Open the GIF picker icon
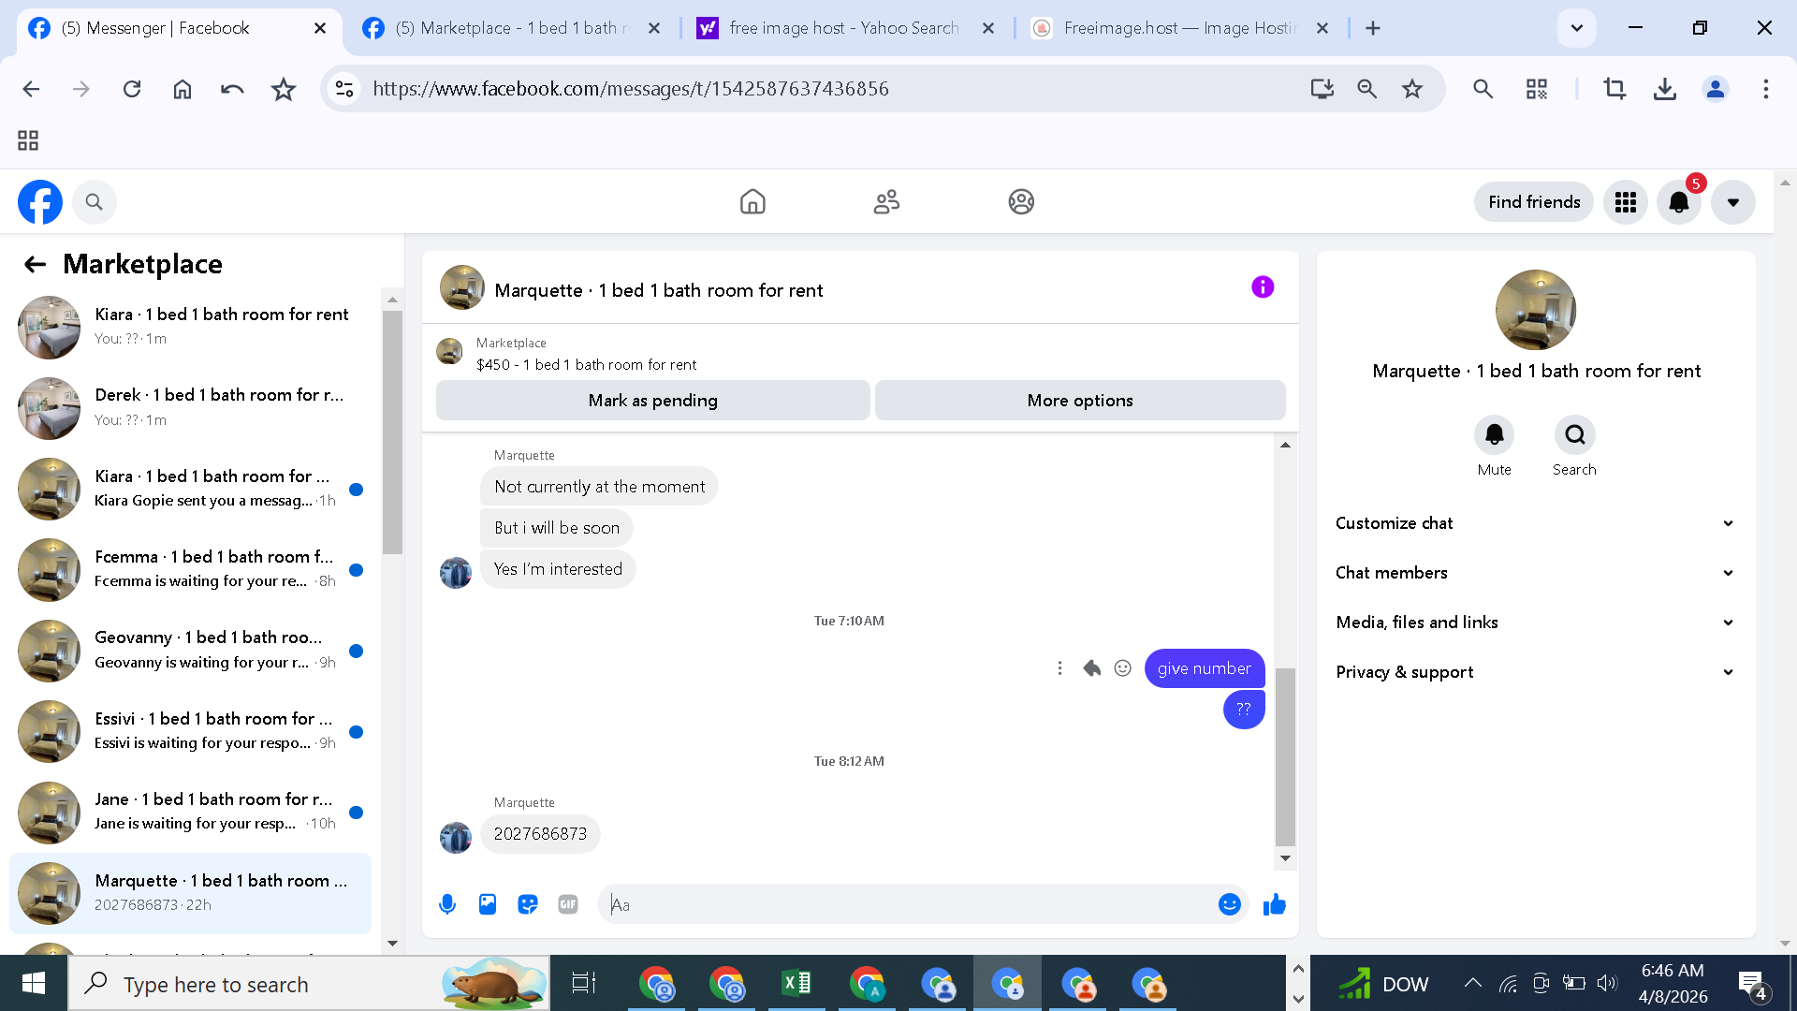The image size is (1797, 1011). coord(568,904)
